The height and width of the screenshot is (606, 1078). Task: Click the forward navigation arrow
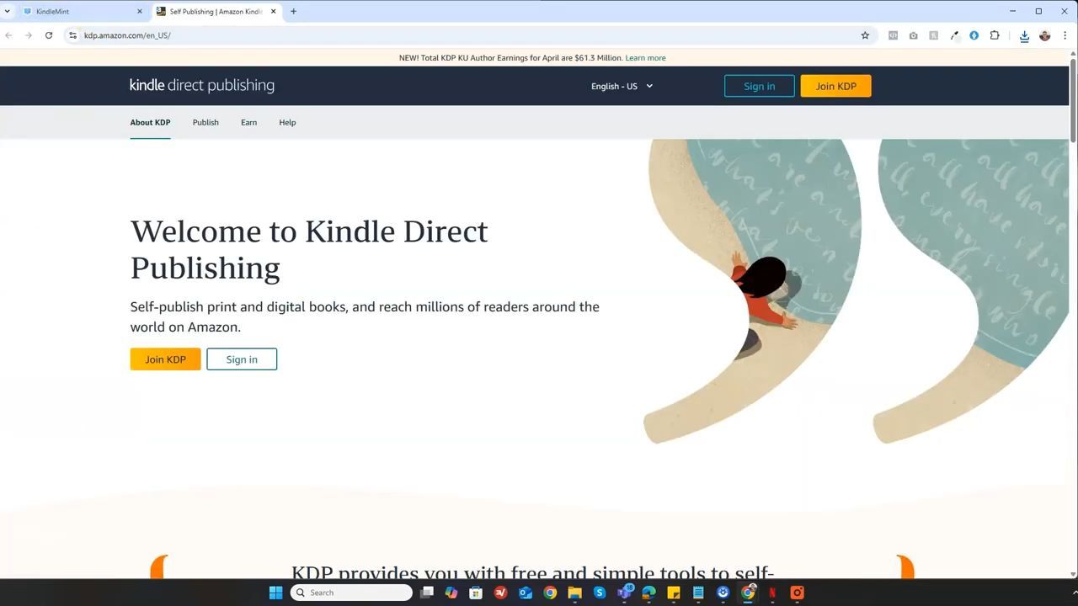click(29, 35)
